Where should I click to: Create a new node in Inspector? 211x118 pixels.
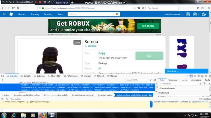point(2,80)
